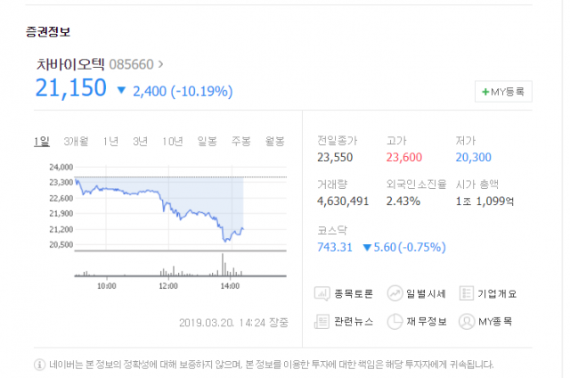Show the 10년 chart range
This screenshot has height=378, width=570.
(x=172, y=141)
